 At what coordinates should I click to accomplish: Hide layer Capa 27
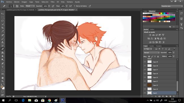point(145,81)
